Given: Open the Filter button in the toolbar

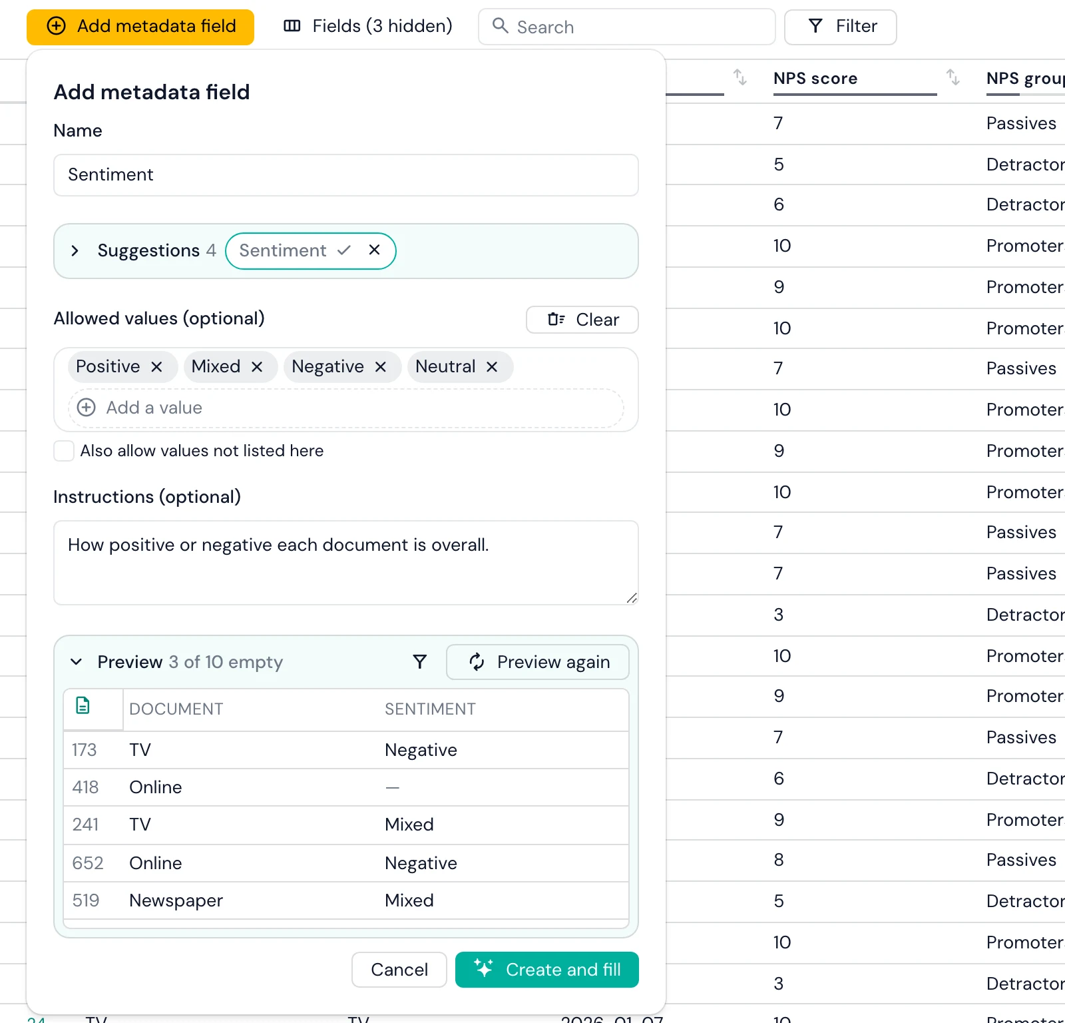Looking at the screenshot, I should [841, 27].
